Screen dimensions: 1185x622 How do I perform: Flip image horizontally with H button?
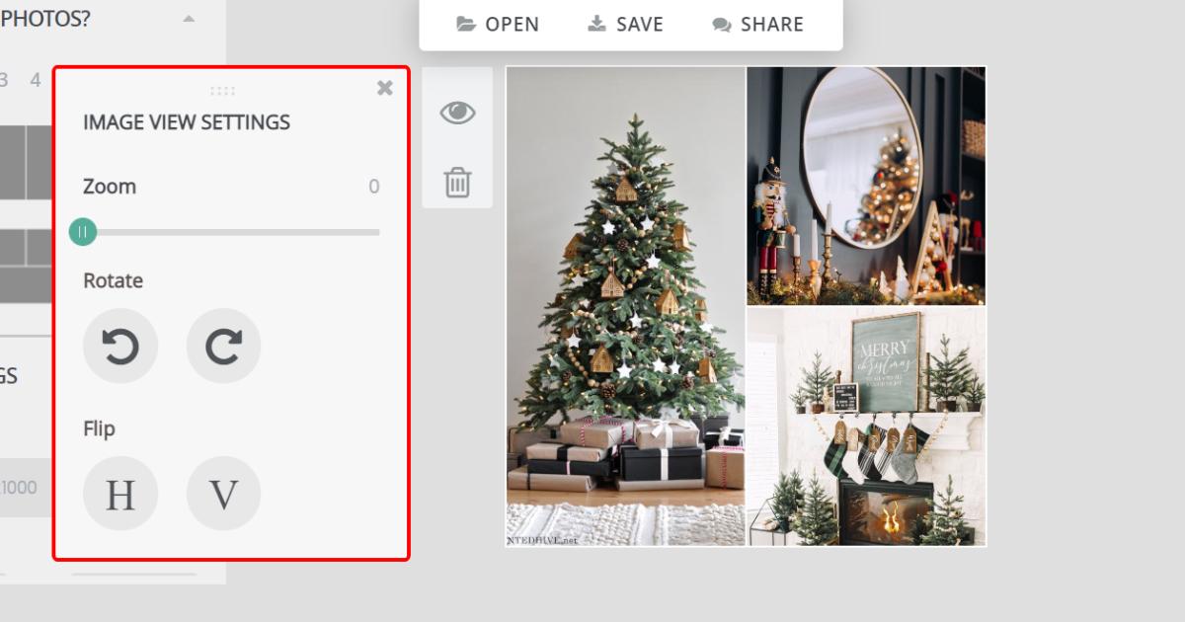(120, 494)
